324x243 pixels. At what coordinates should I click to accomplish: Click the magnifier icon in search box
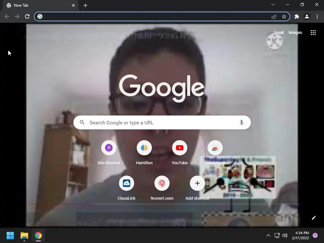point(82,122)
